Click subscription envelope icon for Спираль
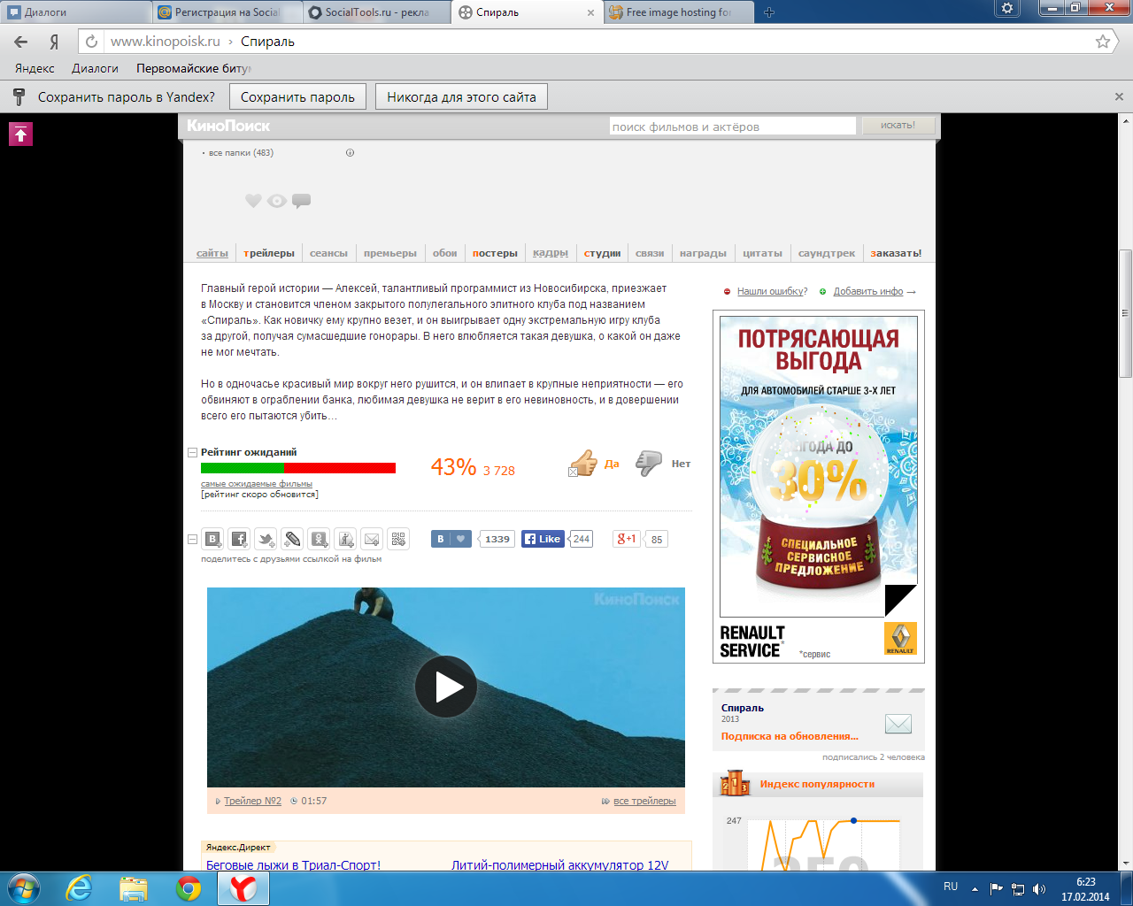The height and width of the screenshot is (906, 1133). point(898,724)
